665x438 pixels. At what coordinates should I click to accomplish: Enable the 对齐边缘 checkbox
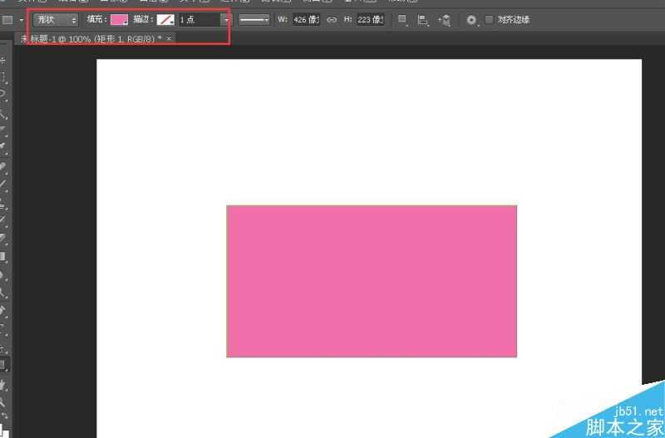click(489, 19)
